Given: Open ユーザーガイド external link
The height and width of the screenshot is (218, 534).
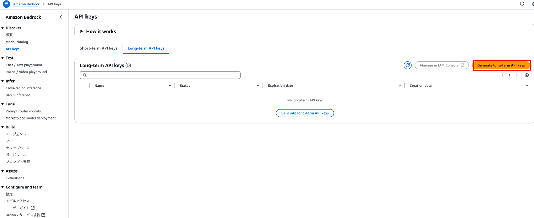Looking at the screenshot, I should coord(20,208).
